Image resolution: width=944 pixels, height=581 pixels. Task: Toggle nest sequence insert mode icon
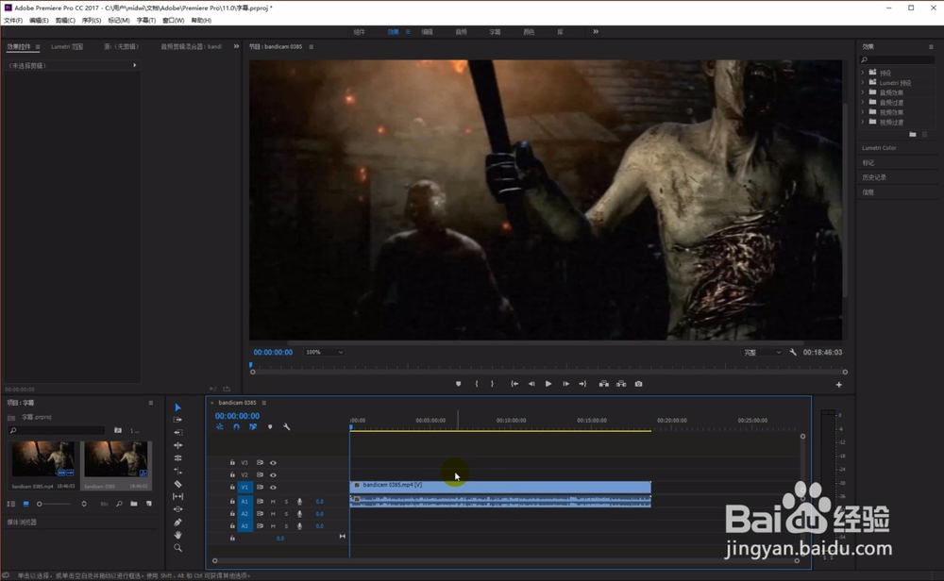coord(220,427)
